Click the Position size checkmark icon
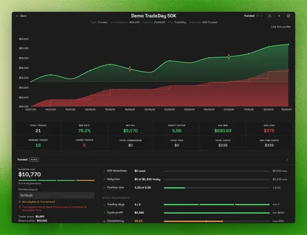Image resolution: width=307 pixels, height=235 pixels. coord(104,188)
